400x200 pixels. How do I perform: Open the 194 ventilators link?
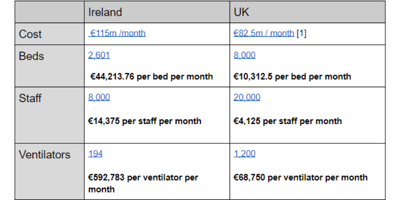[x=95, y=154]
